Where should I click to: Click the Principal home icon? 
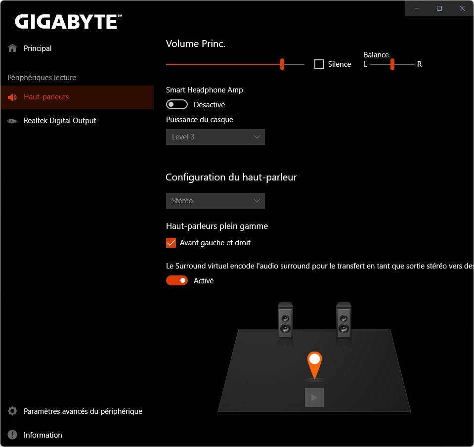[x=12, y=48]
